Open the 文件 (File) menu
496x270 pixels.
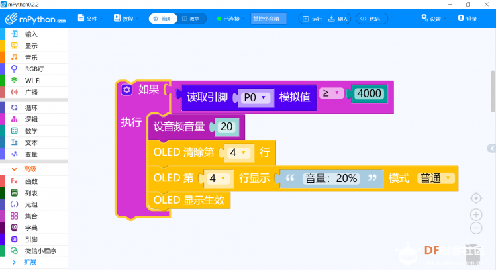tap(89, 19)
